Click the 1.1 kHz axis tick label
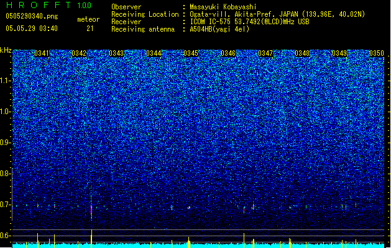 click(5, 81)
